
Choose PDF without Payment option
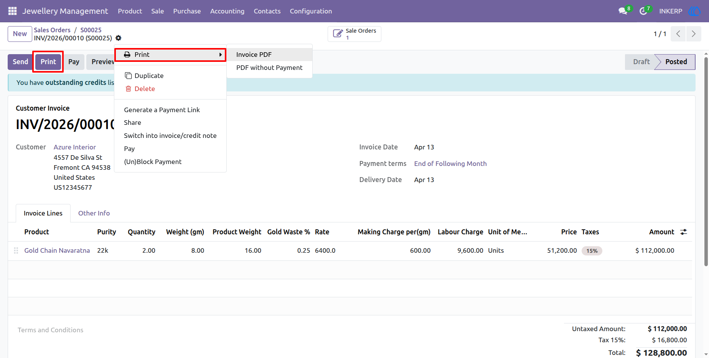[269, 68]
